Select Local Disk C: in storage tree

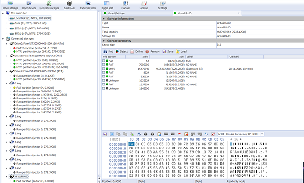tap(30, 18)
